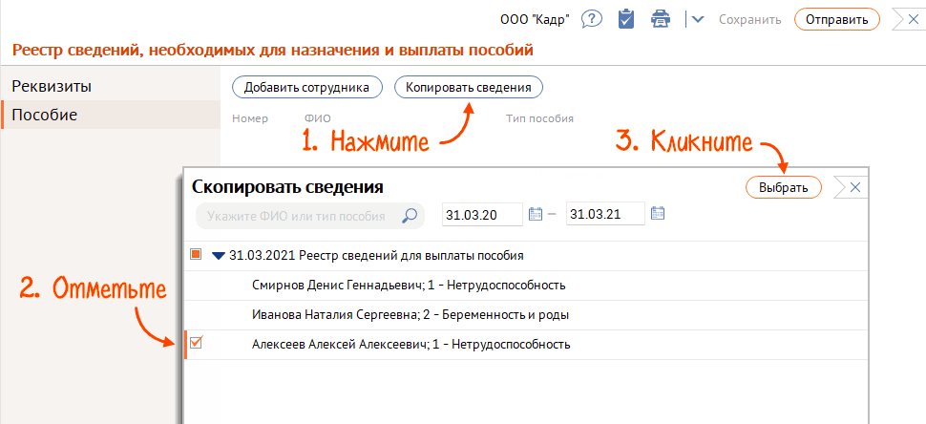Open the calendar for start date
The image size is (926, 424).
click(536, 215)
